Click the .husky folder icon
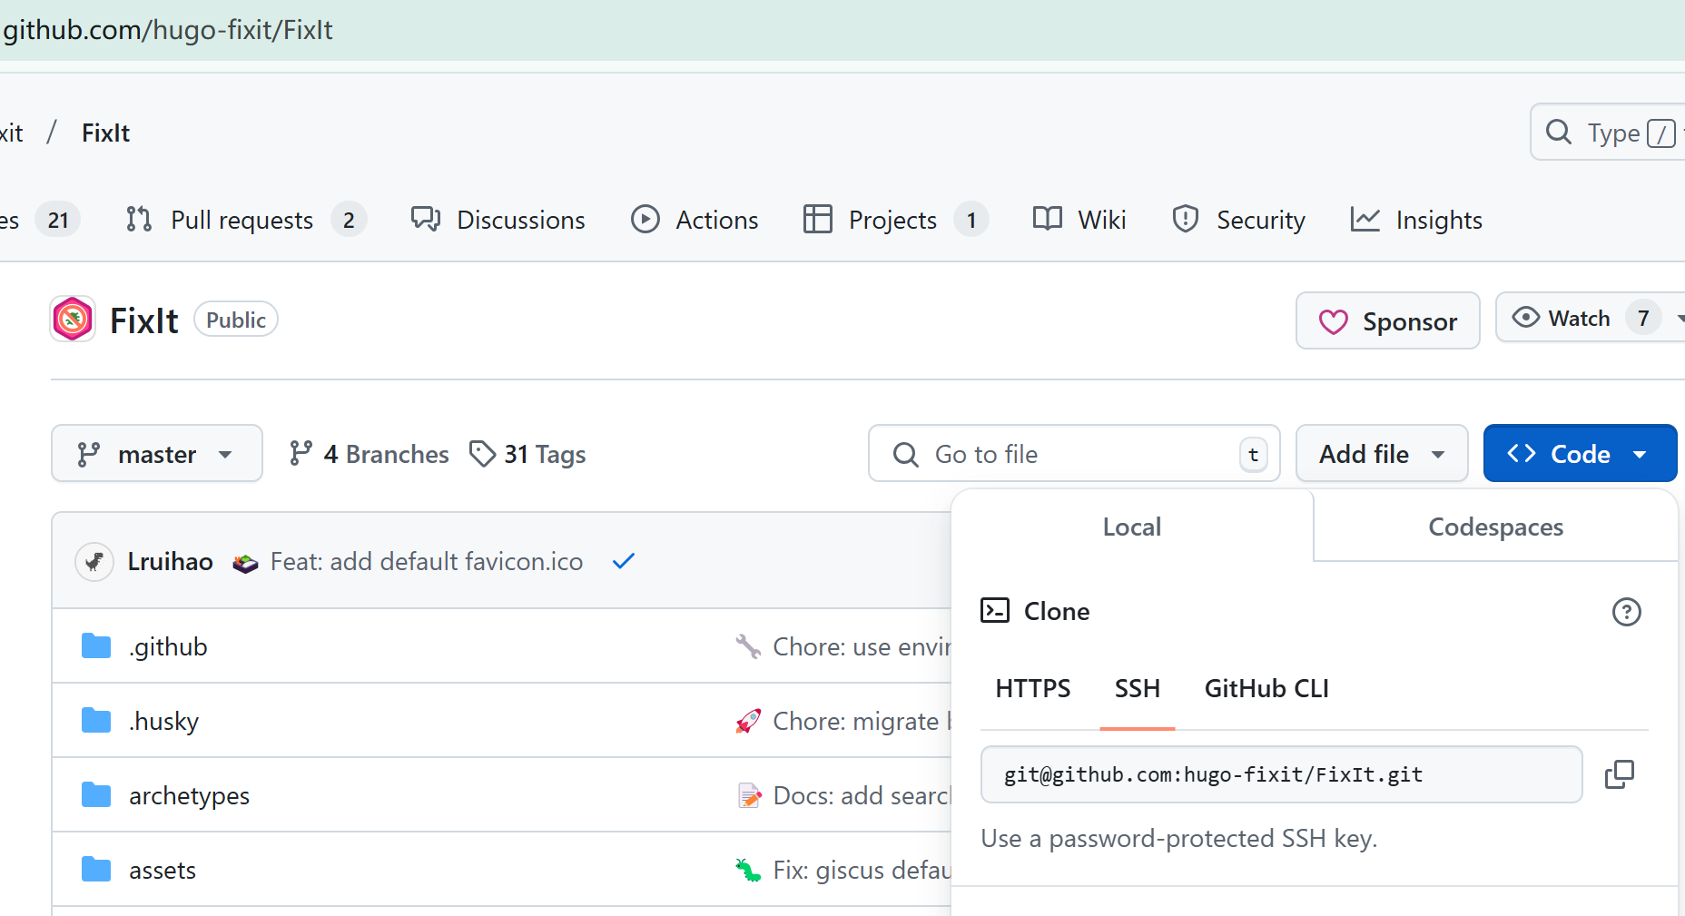This screenshot has height=916, width=1685. (96, 721)
